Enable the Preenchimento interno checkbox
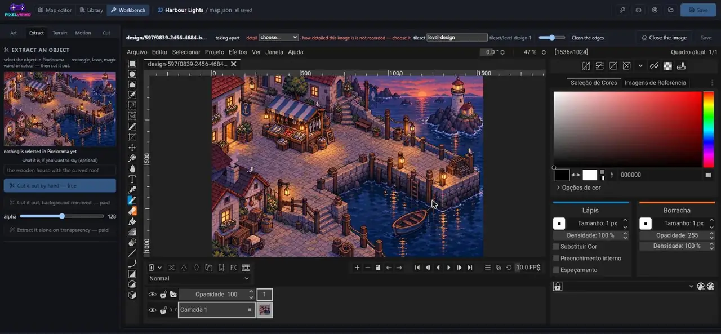Image resolution: width=721 pixels, height=334 pixels. click(x=557, y=258)
